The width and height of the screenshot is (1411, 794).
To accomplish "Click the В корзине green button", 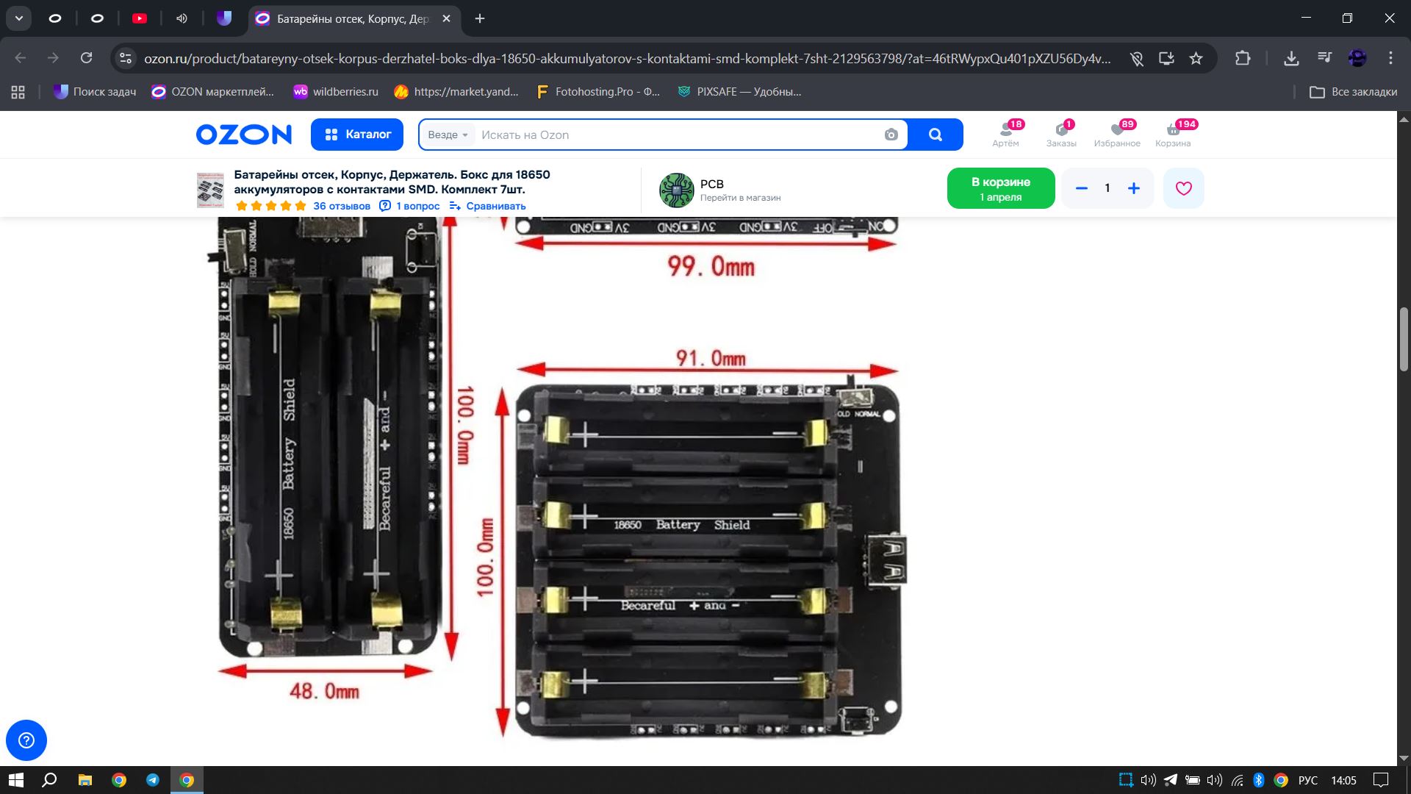I will pos(1000,188).
